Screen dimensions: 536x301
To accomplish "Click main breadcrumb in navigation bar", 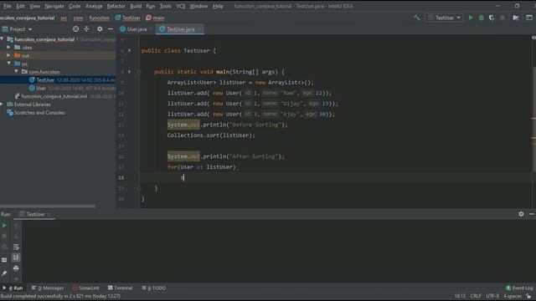I will point(155,18).
